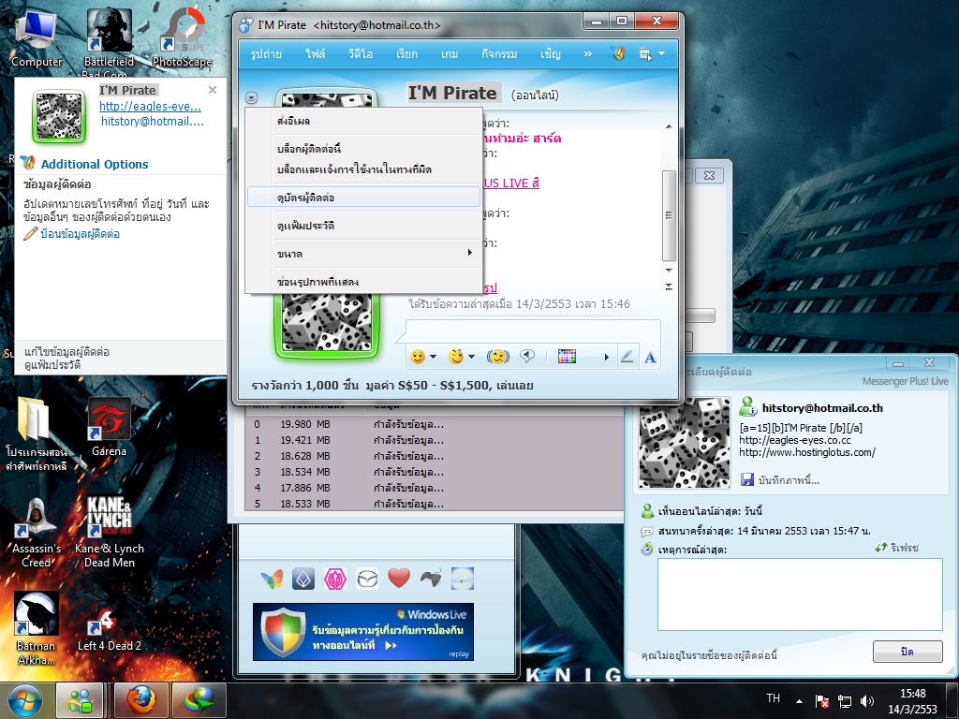Choose ส่งอีเมล in the context menu
This screenshot has width=959, height=719.
tap(363, 121)
